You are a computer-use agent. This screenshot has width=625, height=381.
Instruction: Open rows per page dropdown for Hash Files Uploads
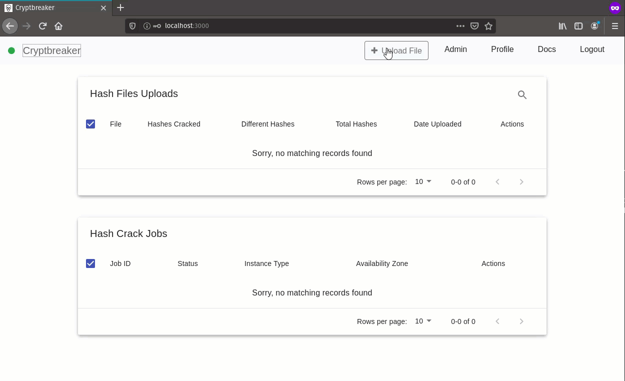click(x=423, y=181)
